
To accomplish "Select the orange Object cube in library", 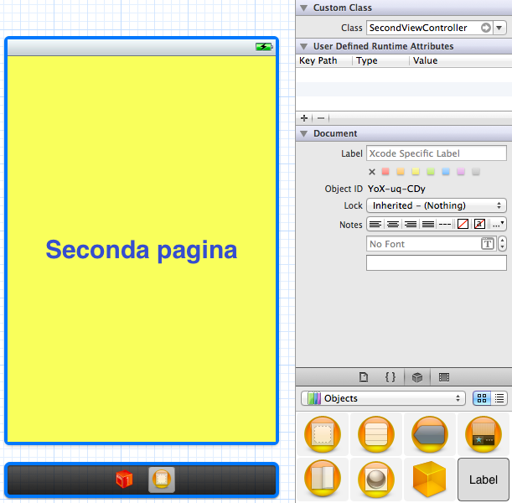I will pos(429,480).
